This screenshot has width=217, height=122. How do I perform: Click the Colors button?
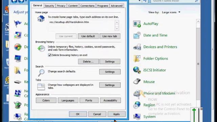click(46, 100)
